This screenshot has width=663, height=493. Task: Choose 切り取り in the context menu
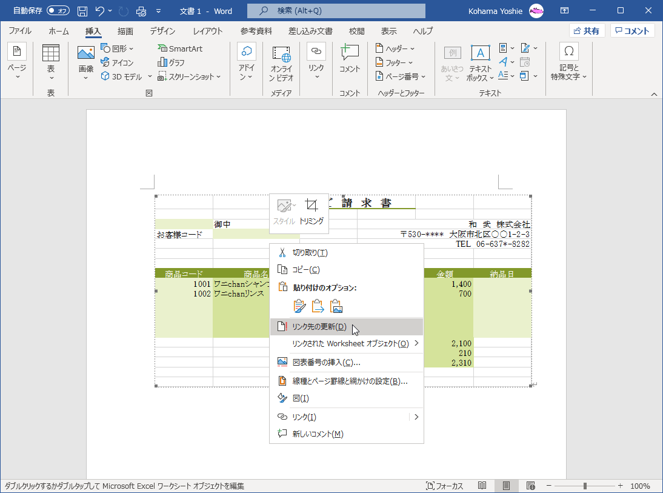346,253
